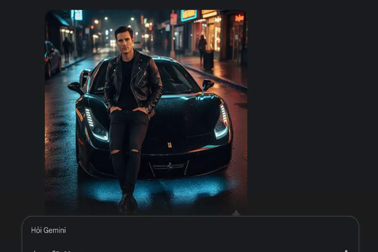Click the prancing horse emblem on the grille
378x252 pixels.
[170, 166]
